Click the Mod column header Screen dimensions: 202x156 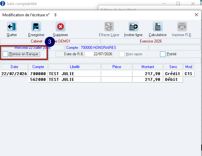pyautogui.click(x=189, y=67)
